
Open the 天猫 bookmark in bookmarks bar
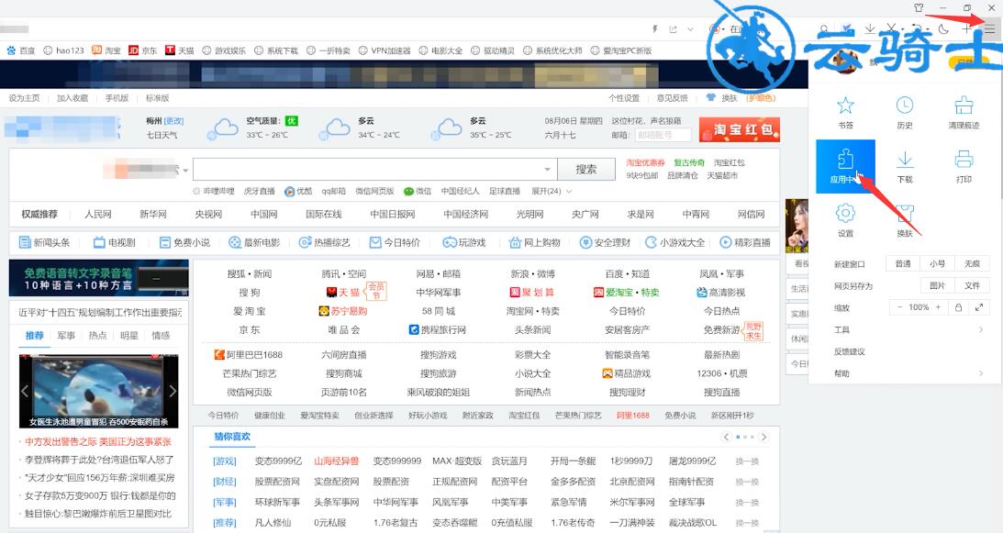tap(180, 50)
